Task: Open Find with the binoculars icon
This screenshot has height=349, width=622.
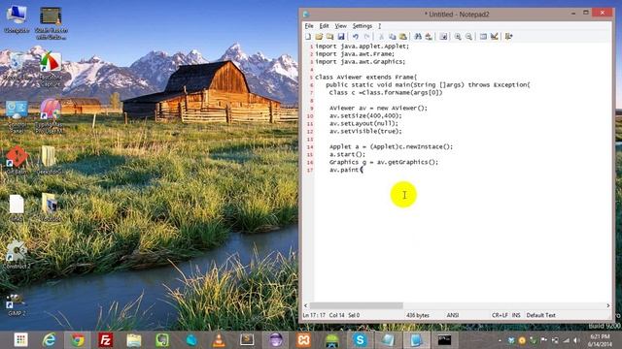Action: coord(418,37)
